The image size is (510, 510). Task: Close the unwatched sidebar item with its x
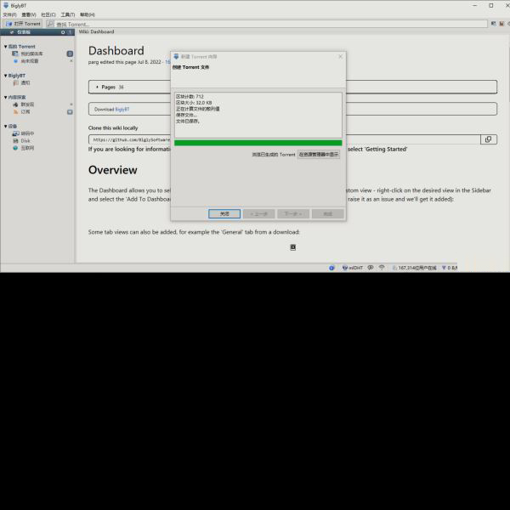71,61
